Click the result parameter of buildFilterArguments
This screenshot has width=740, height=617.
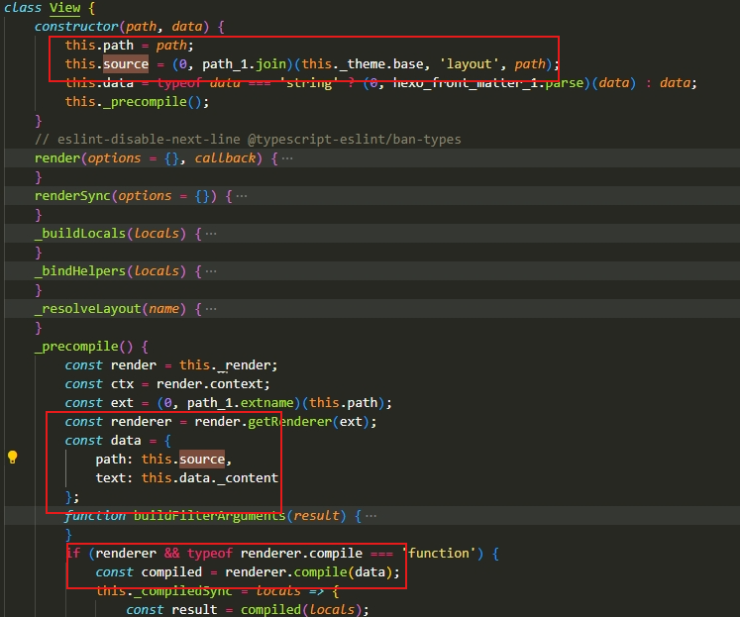click(316, 516)
